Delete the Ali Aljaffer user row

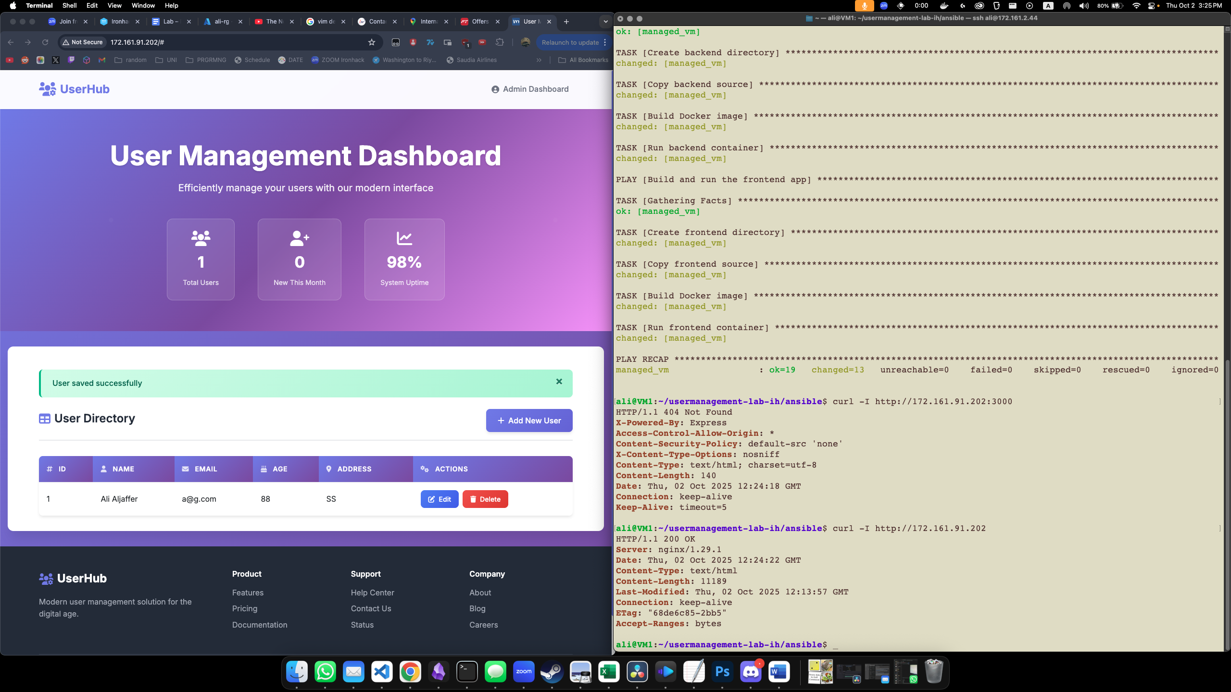click(x=485, y=499)
